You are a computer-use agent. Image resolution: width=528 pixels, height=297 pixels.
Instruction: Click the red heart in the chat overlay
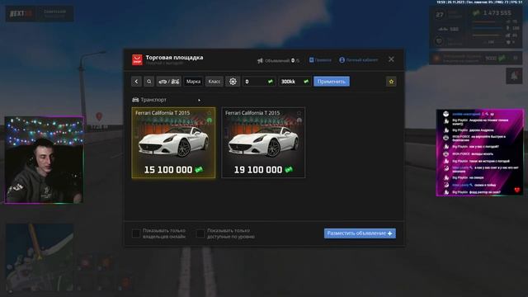pos(517,190)
